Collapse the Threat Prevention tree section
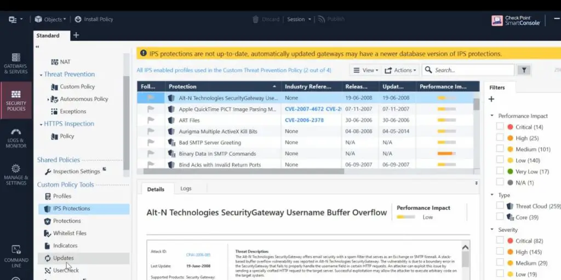 tap(41, 74)
